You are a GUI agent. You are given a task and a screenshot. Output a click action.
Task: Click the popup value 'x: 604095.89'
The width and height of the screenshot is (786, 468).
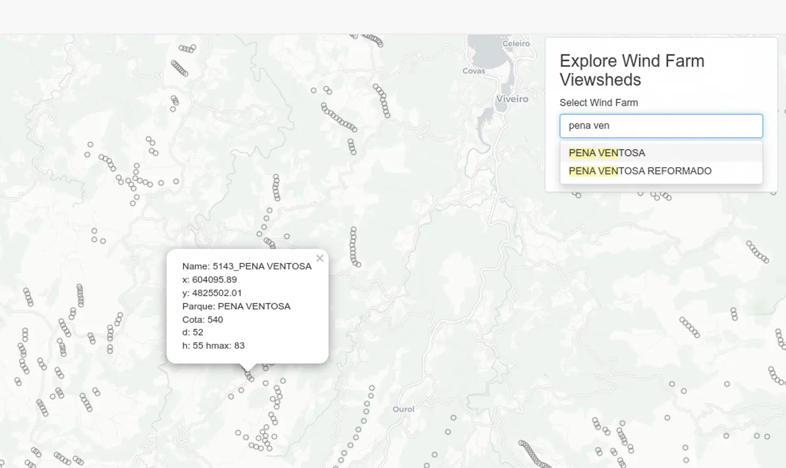coord(210,280)
